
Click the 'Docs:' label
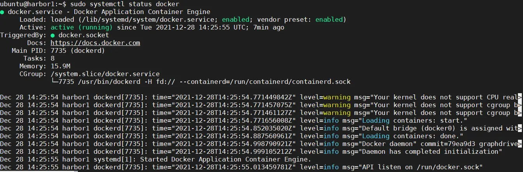(x=37, y=43)
